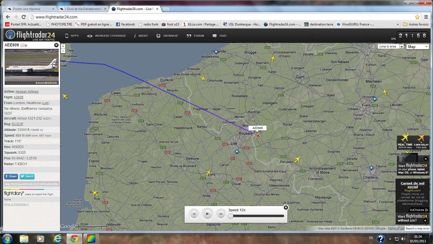433x244 pixels.
Task: Tweet this flight
Action: [27, 176]
